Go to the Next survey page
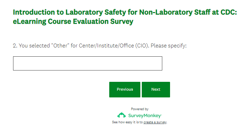Screen dimensions: 245x130 (x=156, y=89)
